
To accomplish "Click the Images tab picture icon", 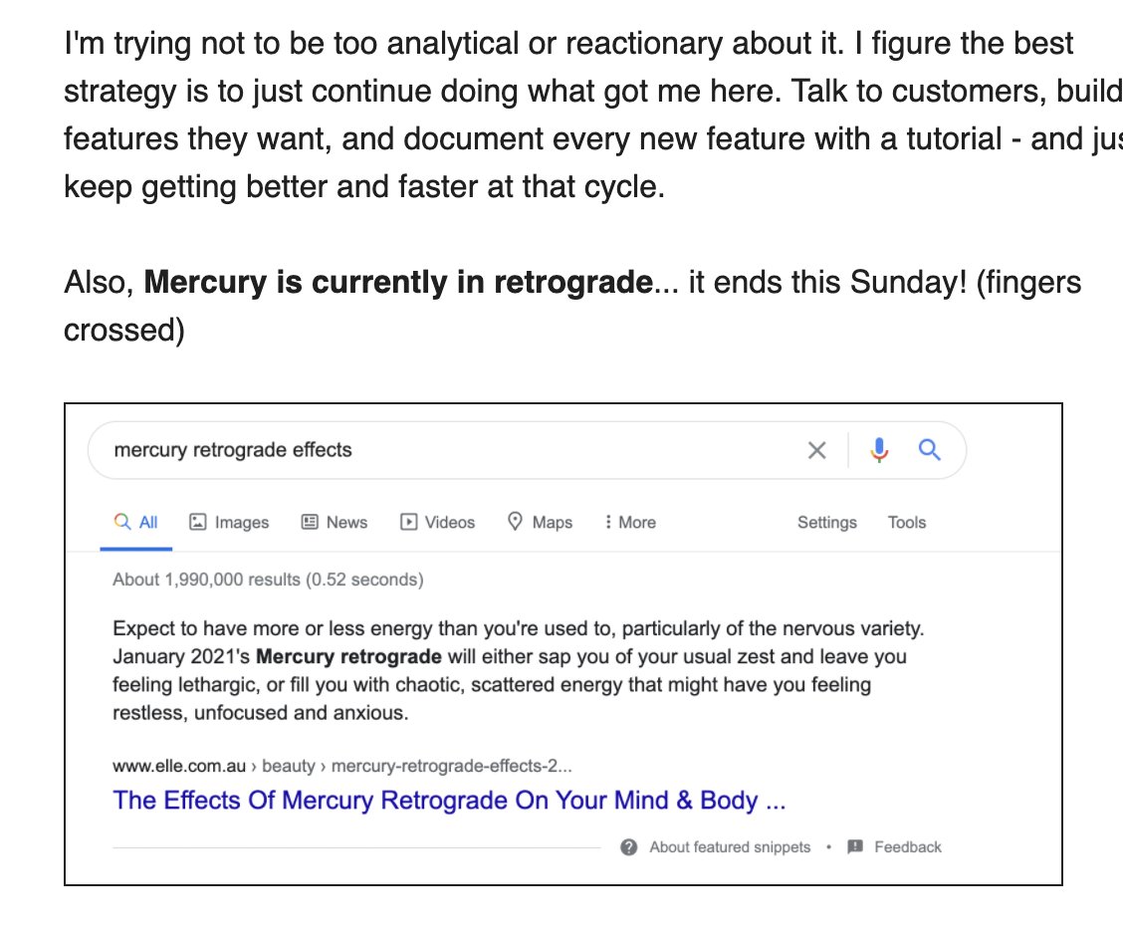I will 198,522.
